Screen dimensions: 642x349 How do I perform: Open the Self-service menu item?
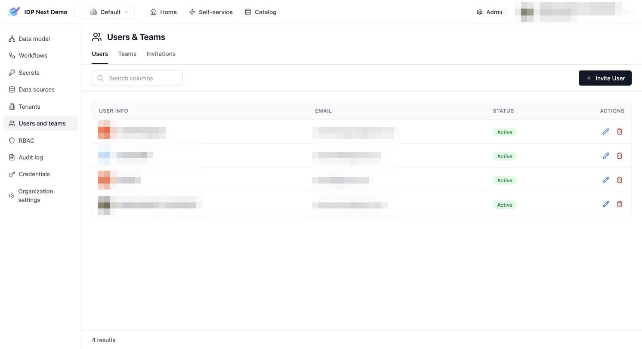pos(211,12)
